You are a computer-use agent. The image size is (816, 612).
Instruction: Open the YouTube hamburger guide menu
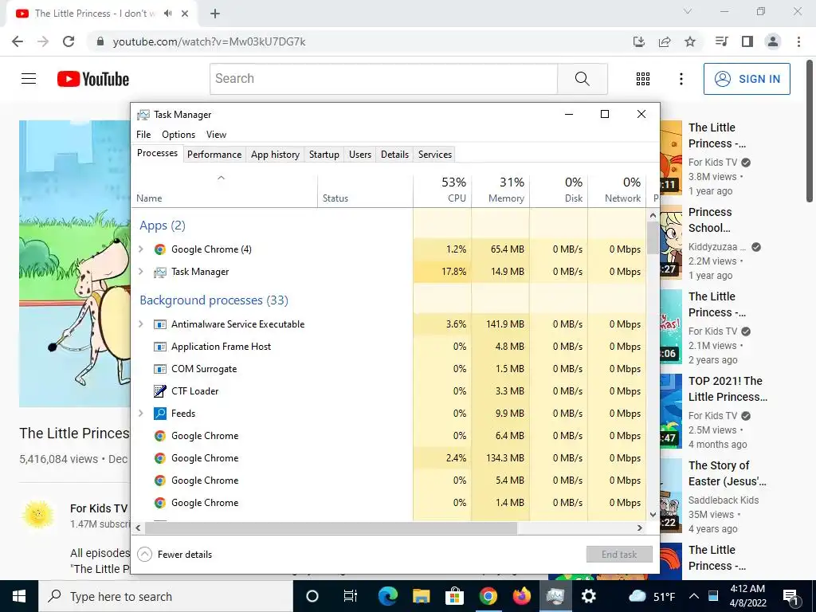tap(29, 79)
